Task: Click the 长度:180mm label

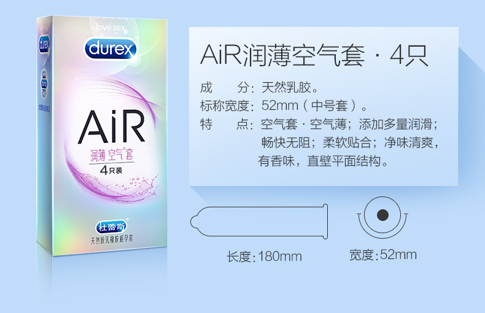Action: click(x=264, y=257)
